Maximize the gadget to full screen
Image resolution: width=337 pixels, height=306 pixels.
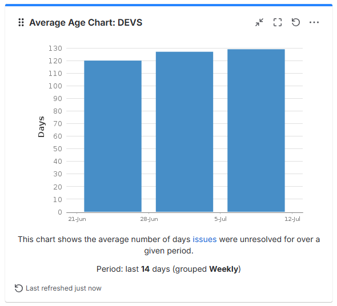point(278,22)
